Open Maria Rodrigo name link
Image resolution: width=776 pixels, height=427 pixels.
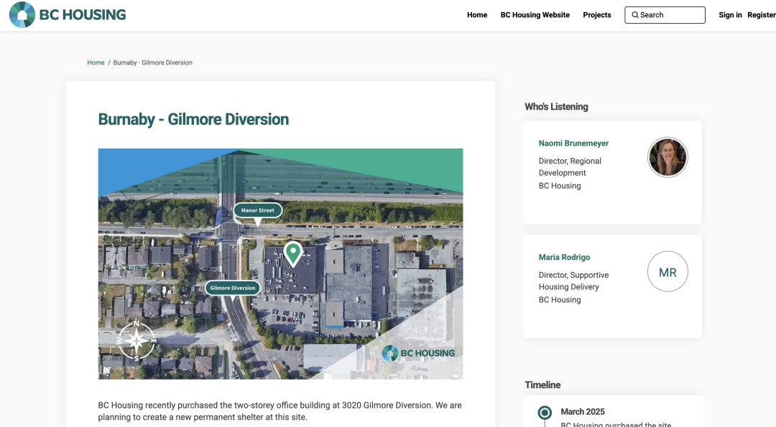[564, 257]
